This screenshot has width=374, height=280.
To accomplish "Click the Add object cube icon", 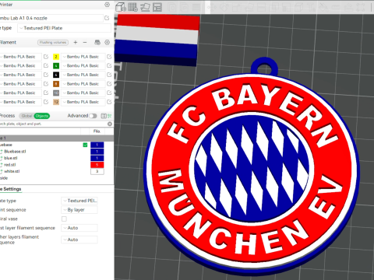I will point(121,7).
